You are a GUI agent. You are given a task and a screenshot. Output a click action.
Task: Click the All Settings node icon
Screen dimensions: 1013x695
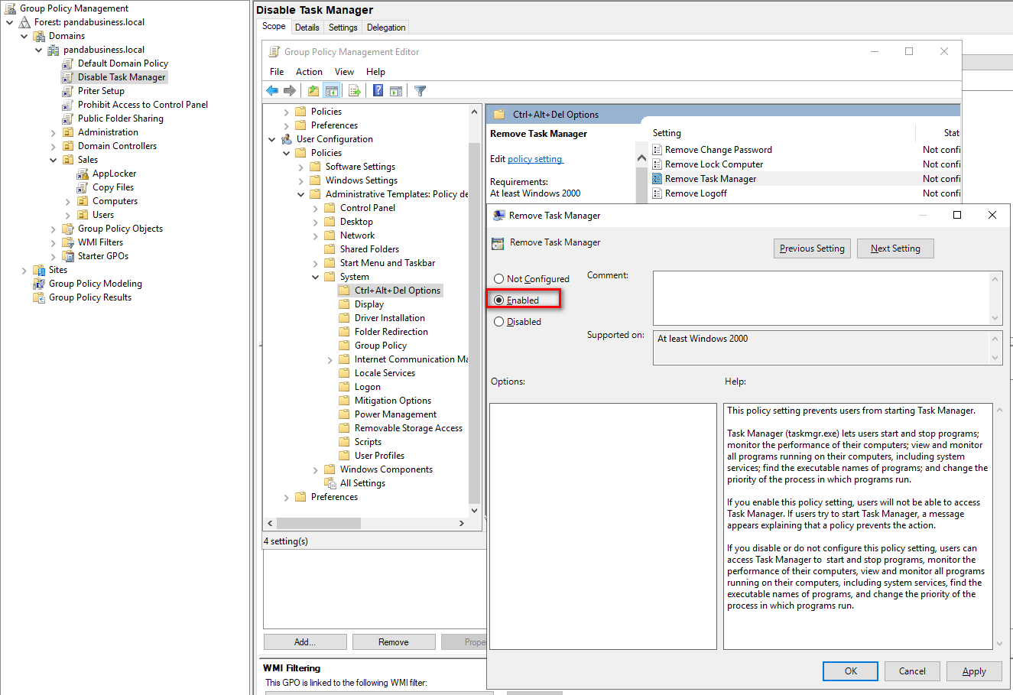330,483
